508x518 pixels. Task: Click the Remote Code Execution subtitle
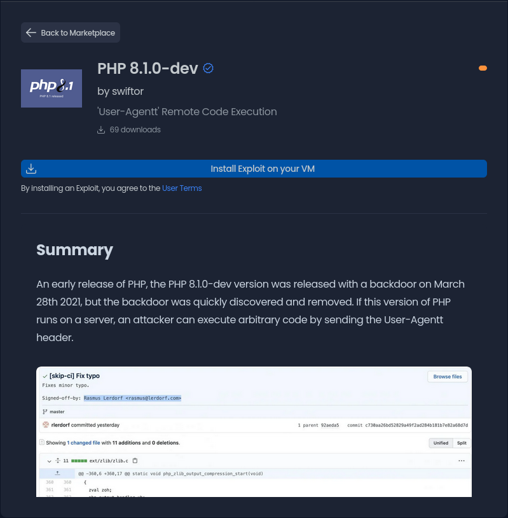click(187, 111)
